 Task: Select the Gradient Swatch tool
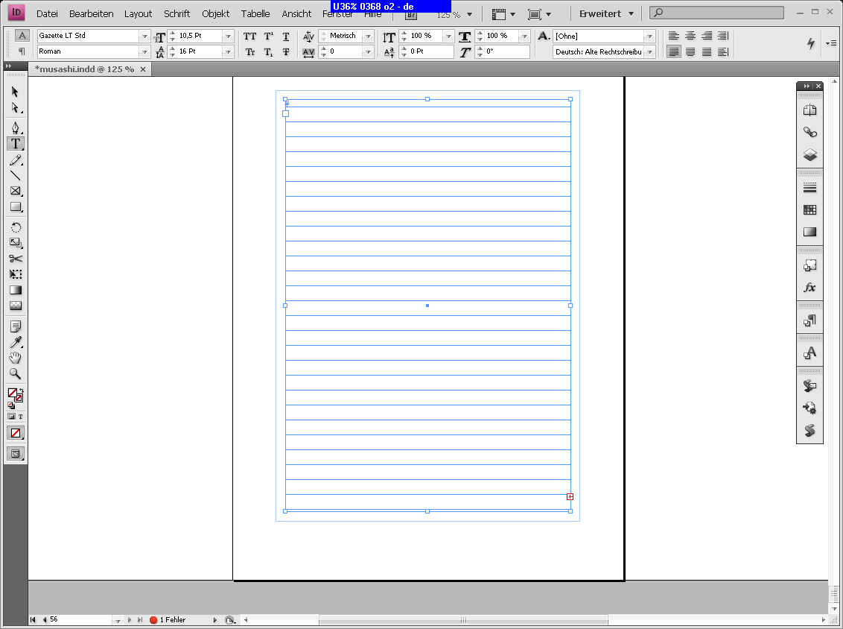[15, 290]
